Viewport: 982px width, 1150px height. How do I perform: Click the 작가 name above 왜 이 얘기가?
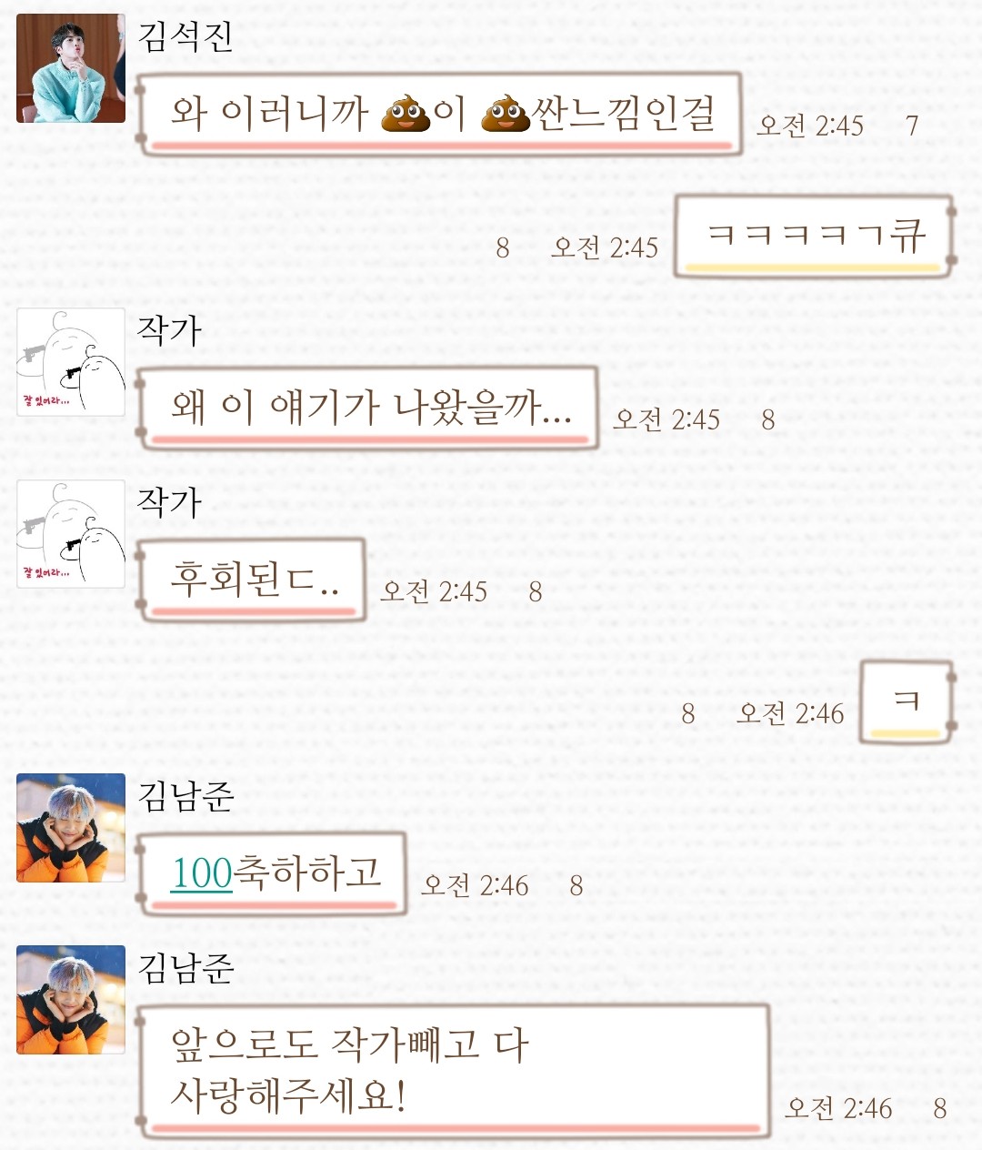[x=169, y=329]
